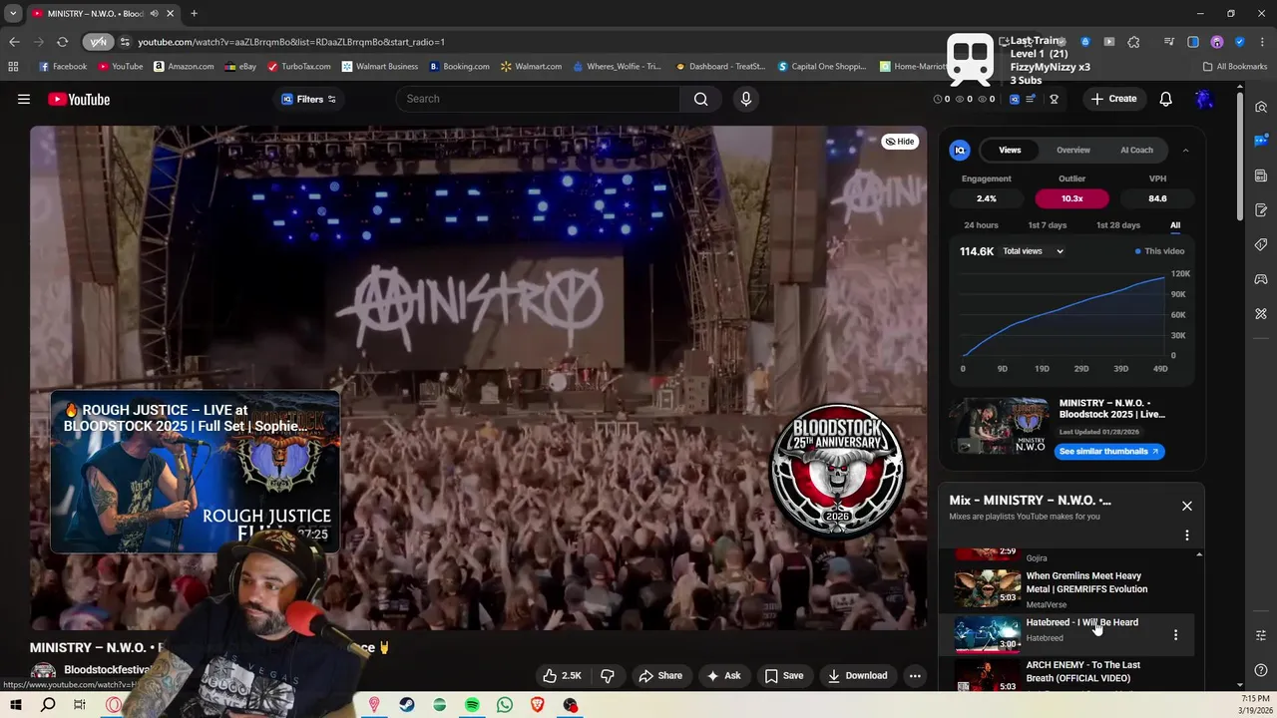Screen dimensions: 1277x718
Task: Open the All Bookmarks folder
Action: coord(1235,67)
